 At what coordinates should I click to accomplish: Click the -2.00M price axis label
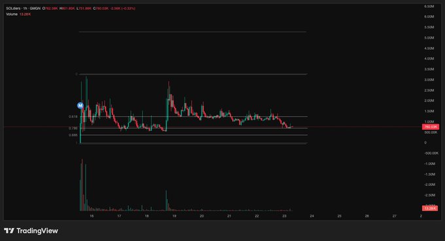[x=430, y=185]
